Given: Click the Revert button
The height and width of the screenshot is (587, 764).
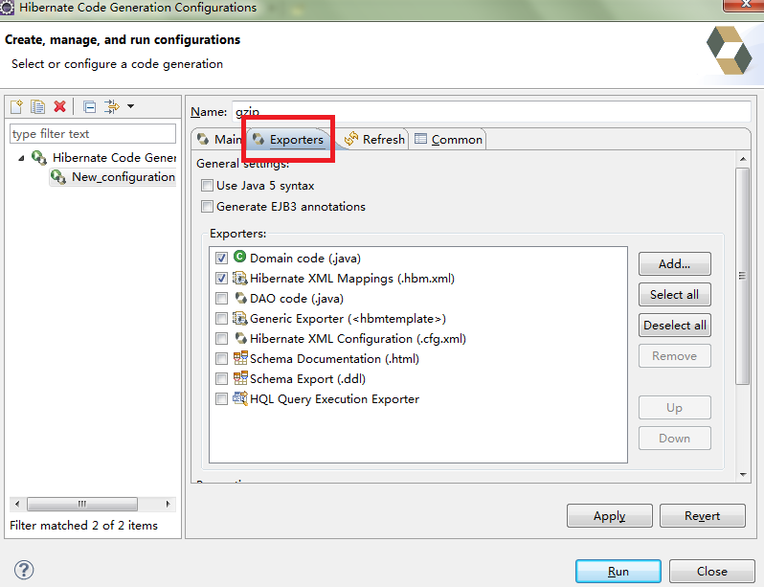Looking at the screenshot, I should pos(702,516).
